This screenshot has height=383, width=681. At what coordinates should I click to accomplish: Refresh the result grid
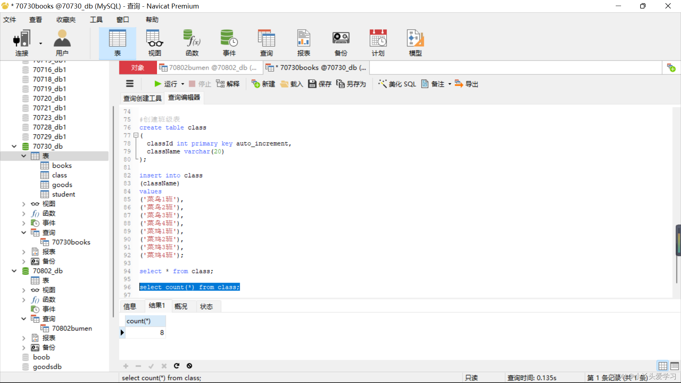click(177, 366)
